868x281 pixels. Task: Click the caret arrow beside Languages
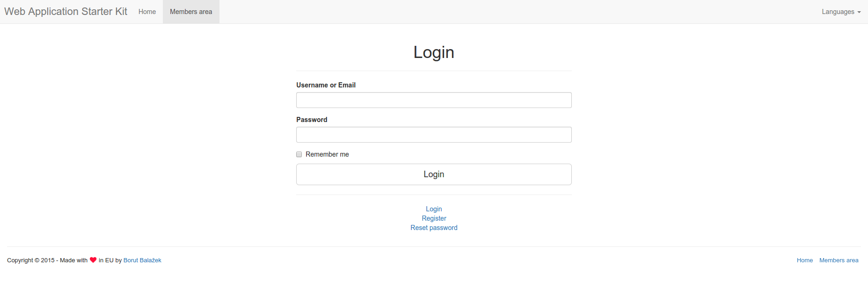click(859, 12)
